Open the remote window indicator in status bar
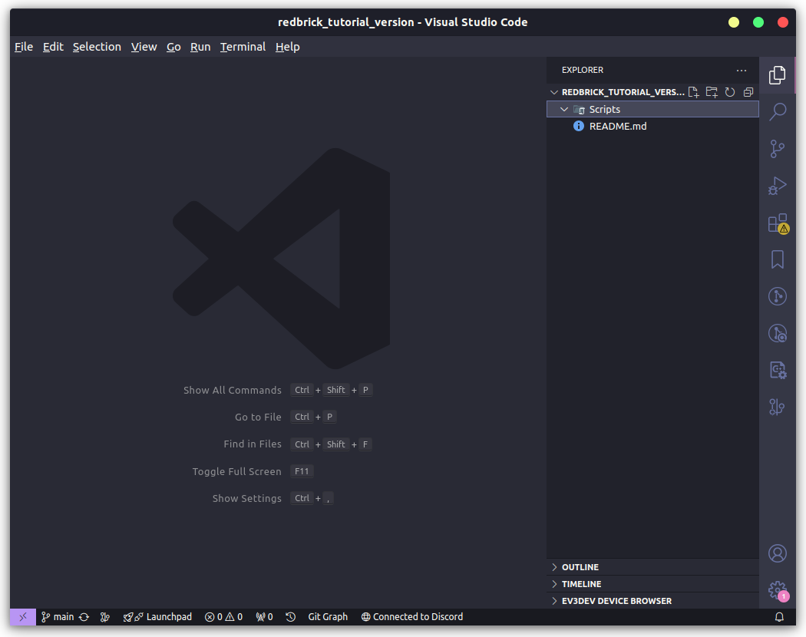This screenshot has width=806, height=637. tap(23, 617)
